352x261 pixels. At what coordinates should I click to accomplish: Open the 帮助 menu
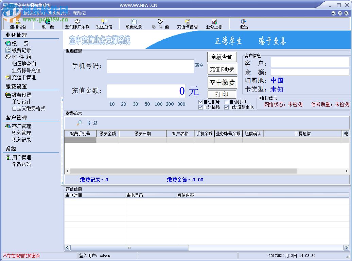(x=79, y=12)
